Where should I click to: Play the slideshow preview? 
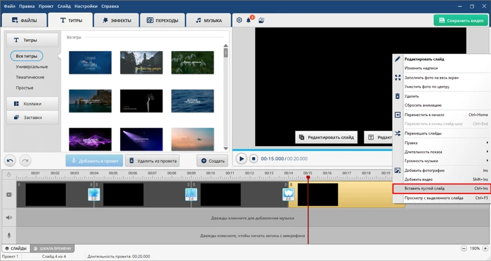(x=241, y=159)
